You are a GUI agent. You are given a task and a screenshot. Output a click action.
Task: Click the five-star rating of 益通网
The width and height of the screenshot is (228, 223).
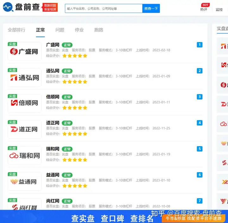(75, 186)
